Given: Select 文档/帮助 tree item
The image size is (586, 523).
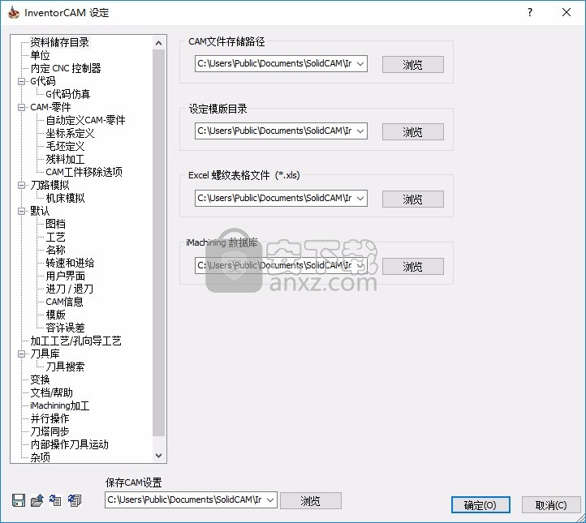Looking at the screenshot, I should tap(52, 392).
